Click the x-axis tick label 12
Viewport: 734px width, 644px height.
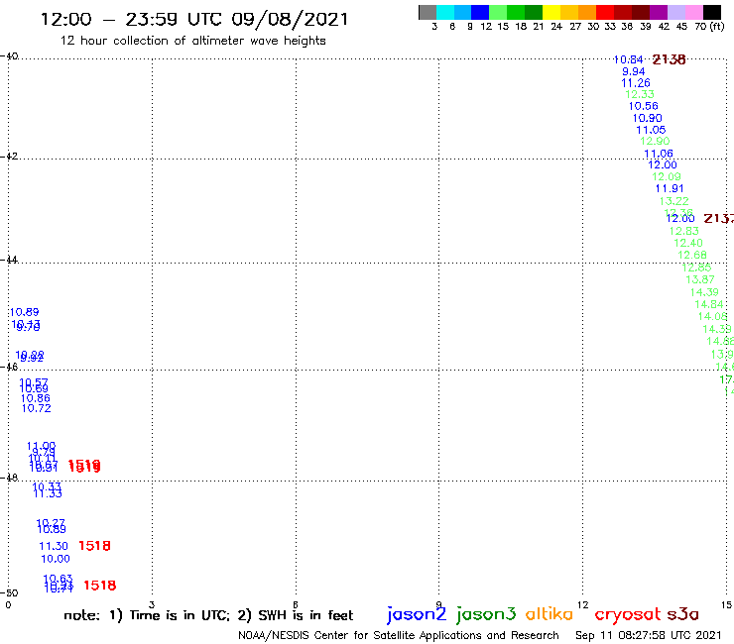(x=583, y=605)
